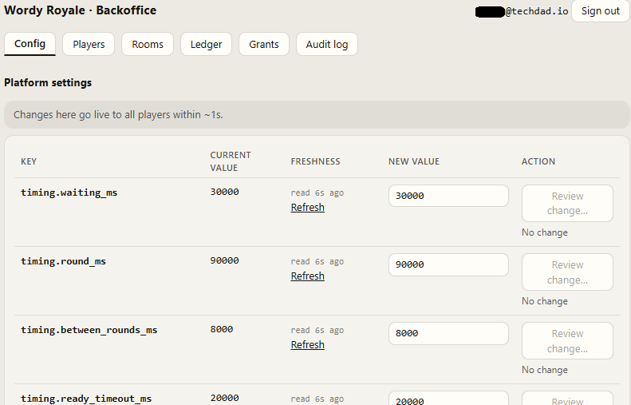Click the Wordy Royale · Backoffice title
The height and width of the screenshot is (405, 631).
(81, 10)
